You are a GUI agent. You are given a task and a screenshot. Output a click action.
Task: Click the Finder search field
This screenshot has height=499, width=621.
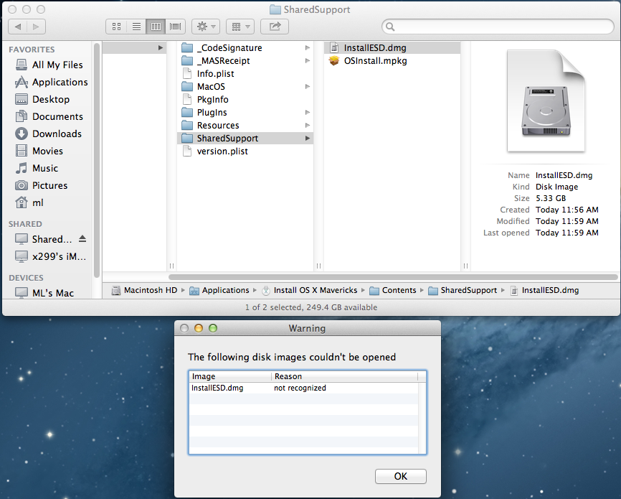click(x=498, y=27)
